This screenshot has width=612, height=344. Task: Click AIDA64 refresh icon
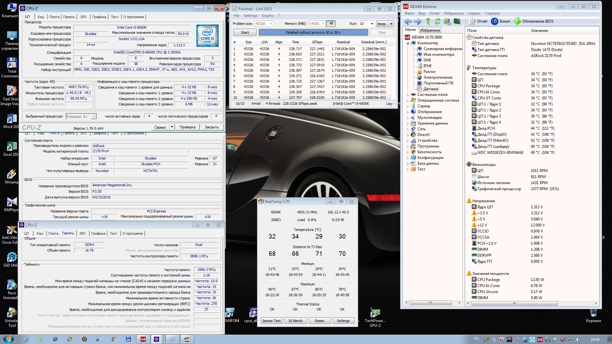438,21
